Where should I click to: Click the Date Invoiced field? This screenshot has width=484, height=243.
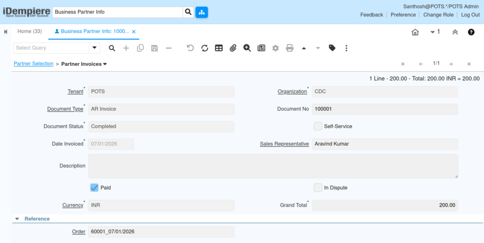click(111, 144)
